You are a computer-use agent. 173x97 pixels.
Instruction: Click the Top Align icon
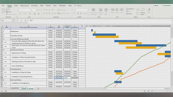point(44,10)
